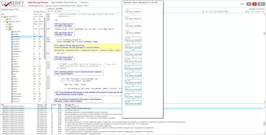Viewport: 266px width, 135px height.
Task: Collapse the PROJECT_ROOT tree node
Action: coord(4,22)
